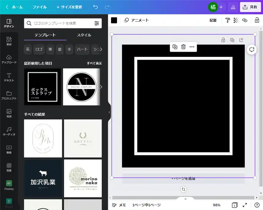Viewport: 263px width, 210px height.
Task: Toggle the page lock above the canvas
Action: (224, 40)
